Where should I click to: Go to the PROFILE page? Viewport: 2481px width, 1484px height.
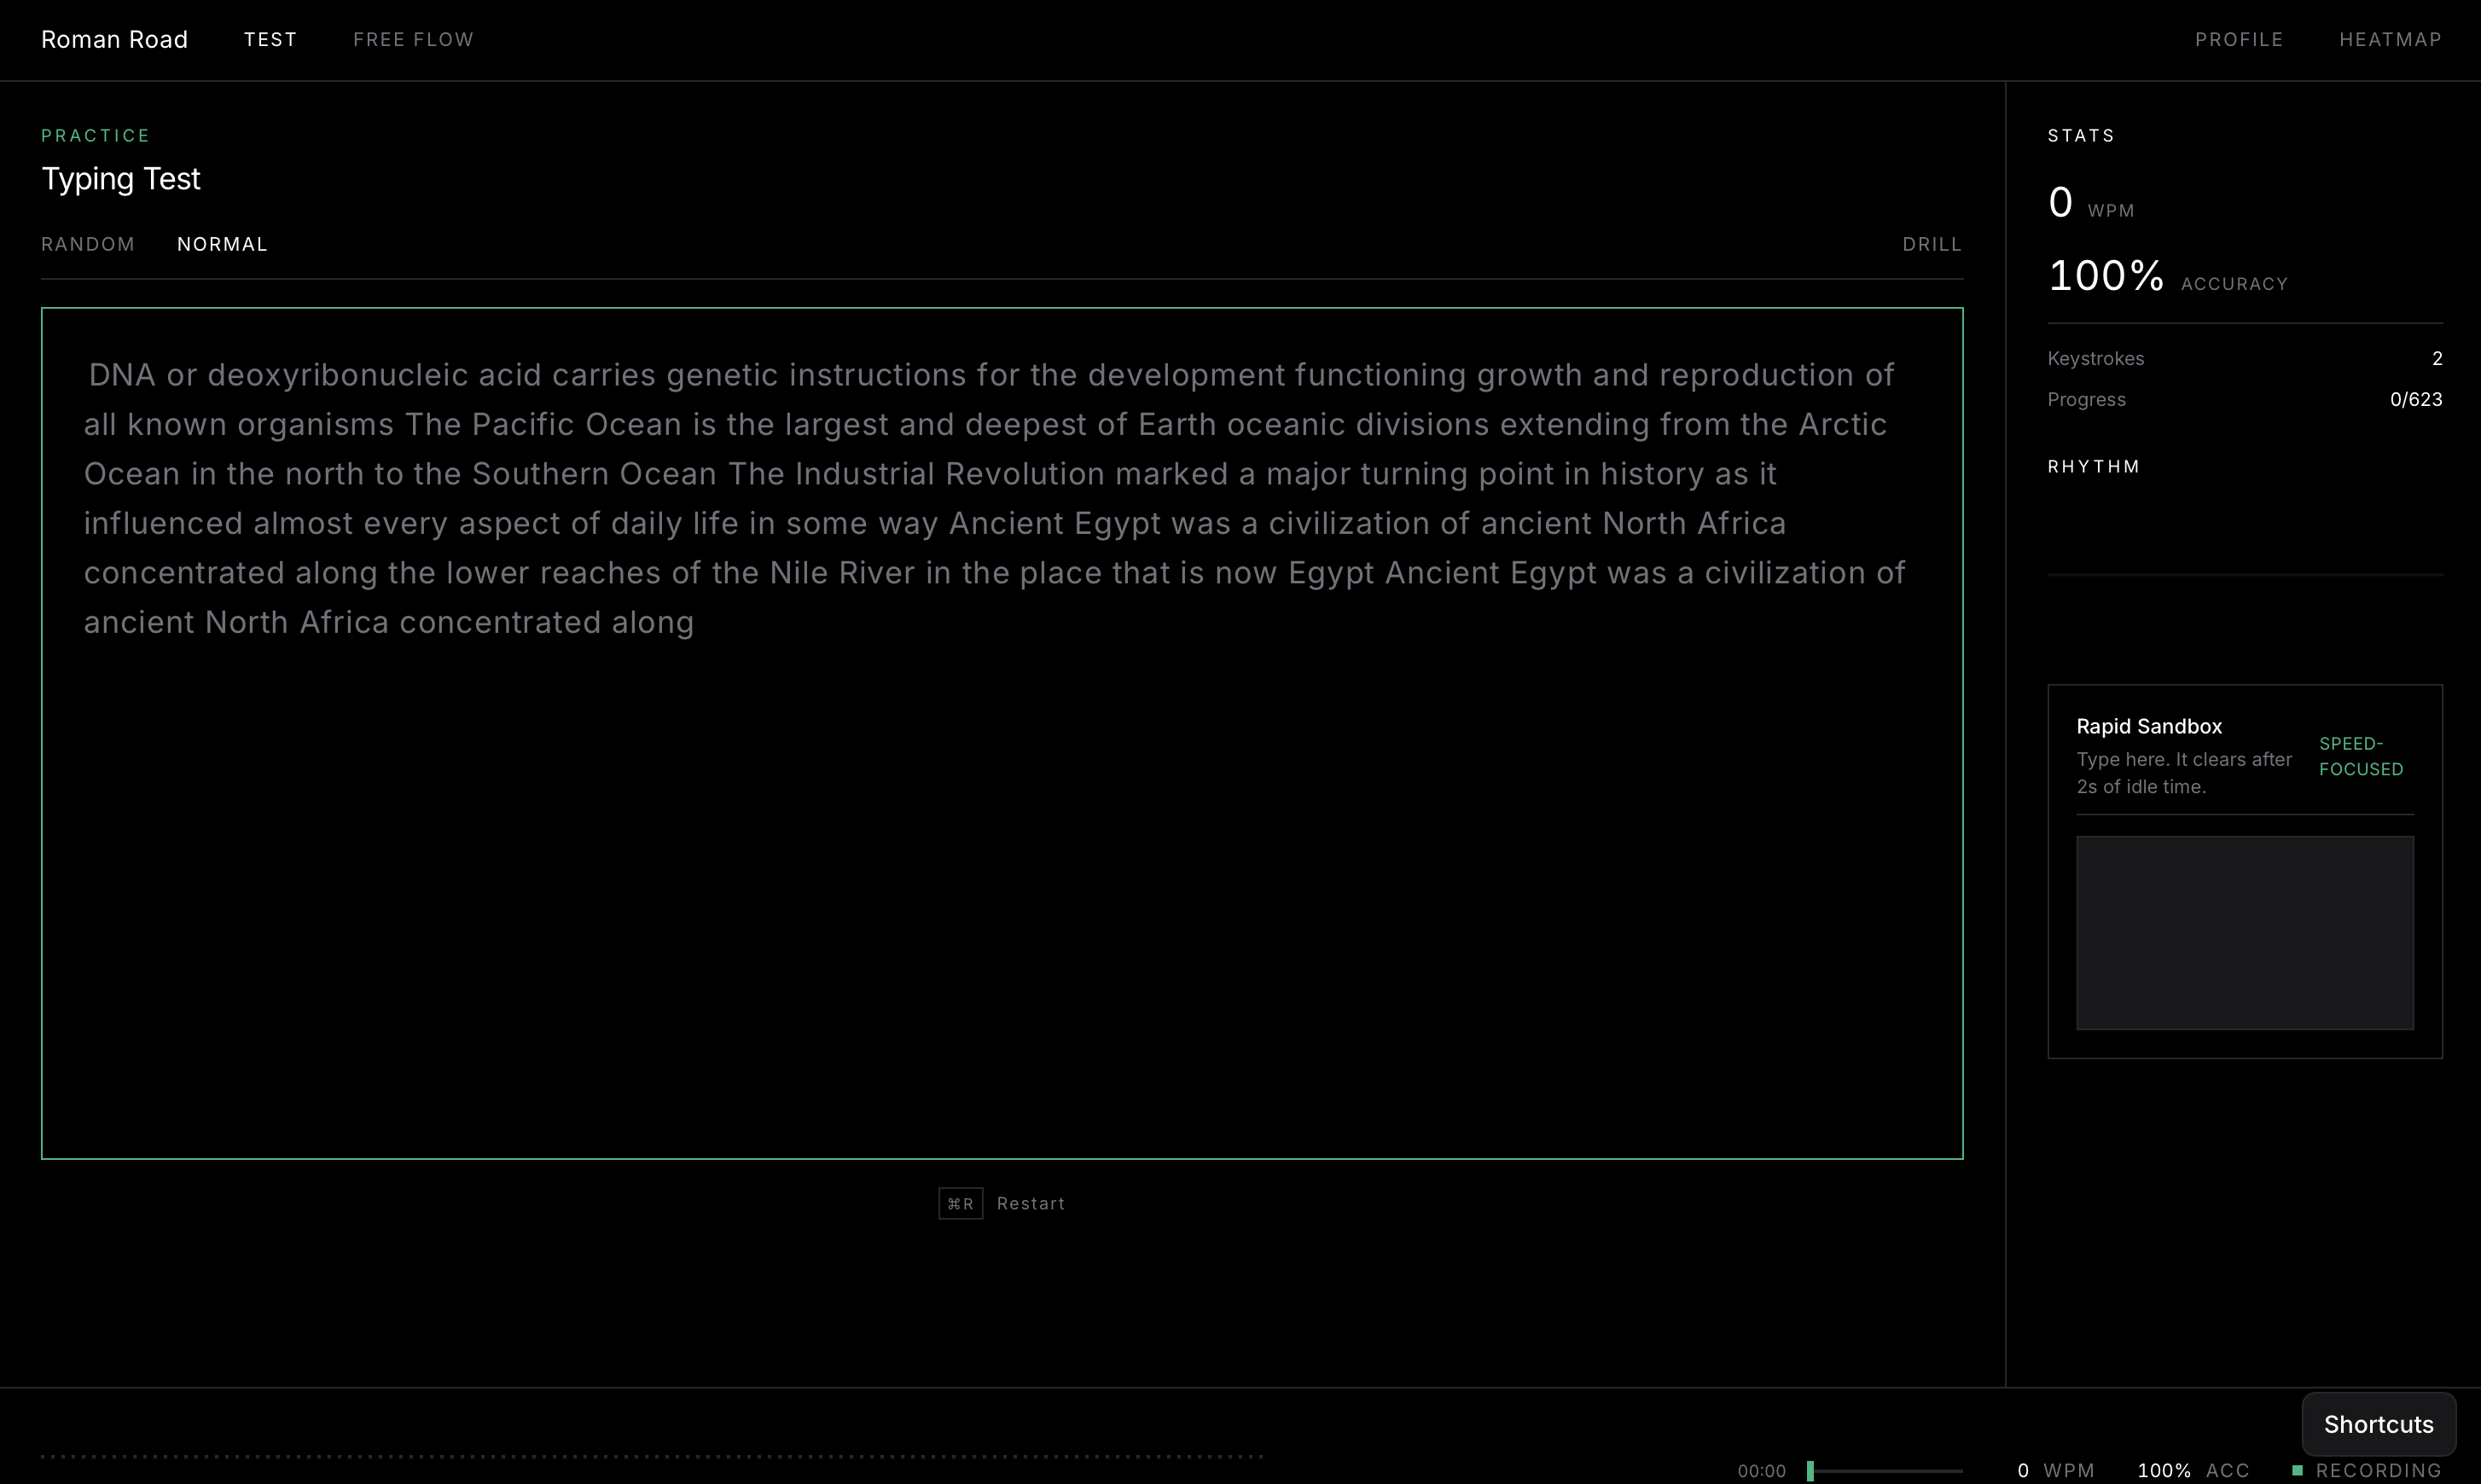tap(2238, 39)
